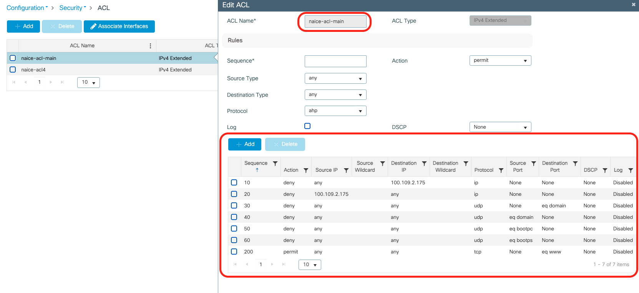Open the Action permit dropdown

click(500, 61)
